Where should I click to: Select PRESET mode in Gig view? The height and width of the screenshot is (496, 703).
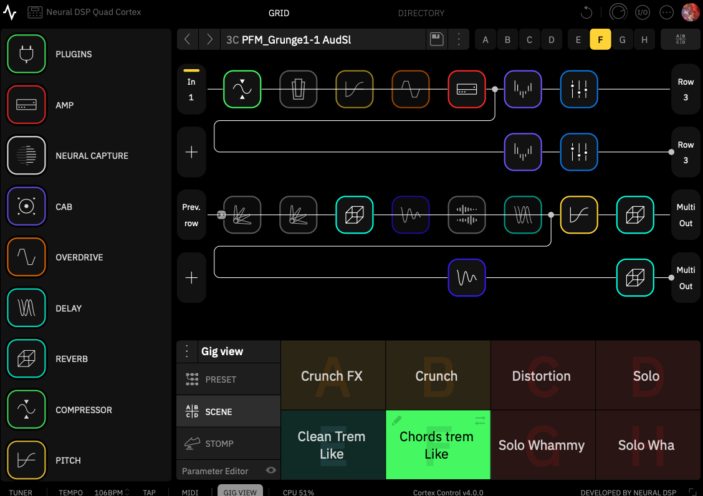pos(229,379)
